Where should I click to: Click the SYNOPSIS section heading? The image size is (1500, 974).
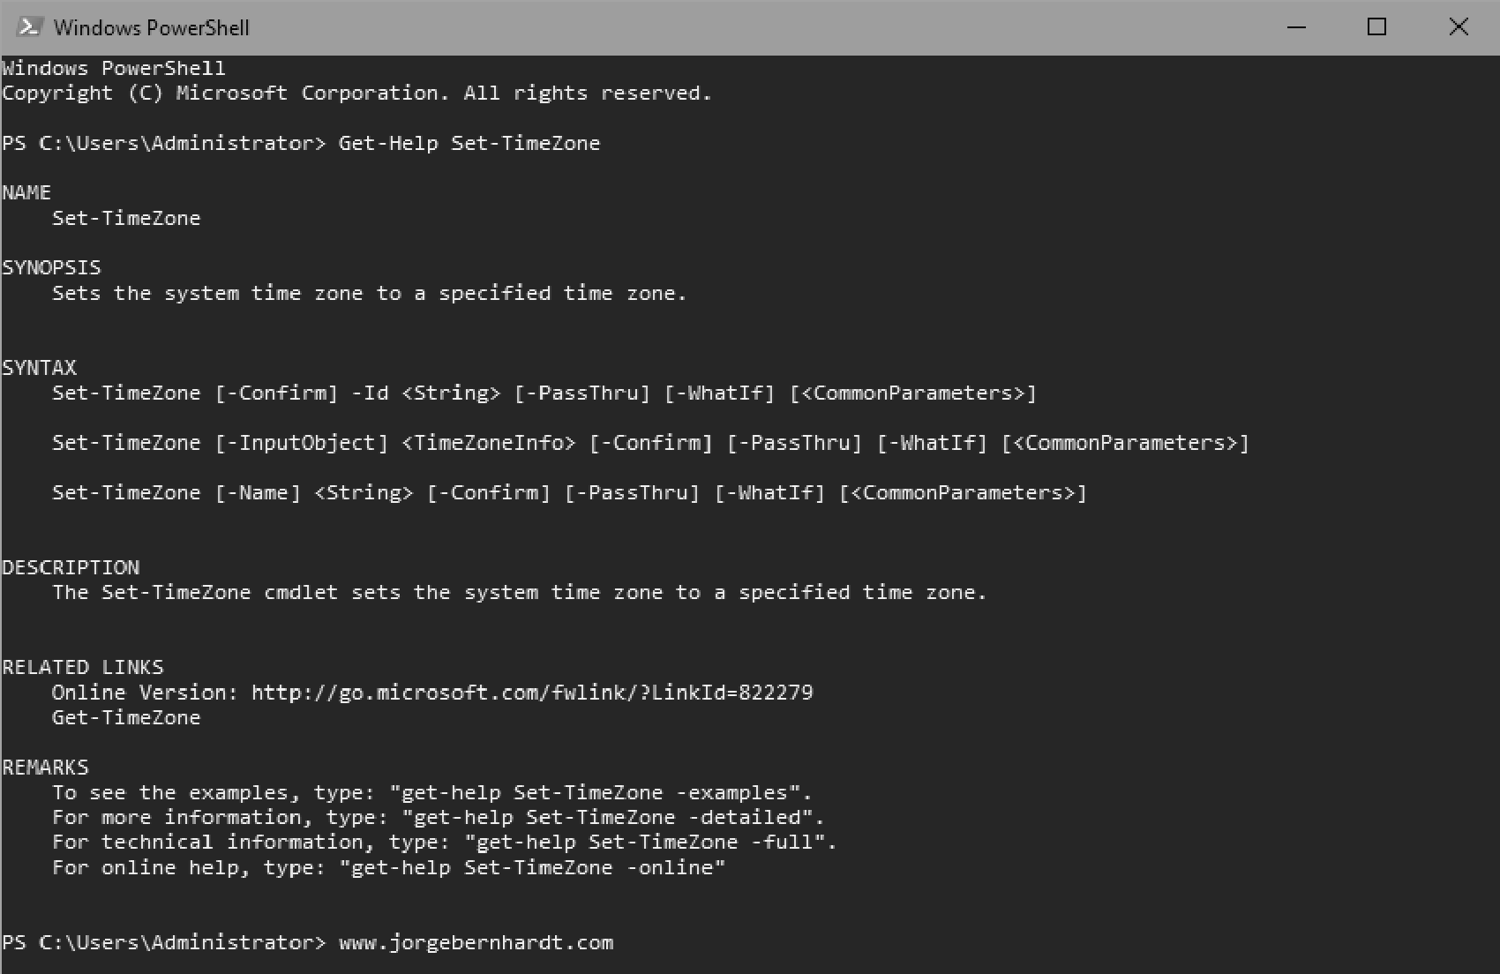coord(51,266)
